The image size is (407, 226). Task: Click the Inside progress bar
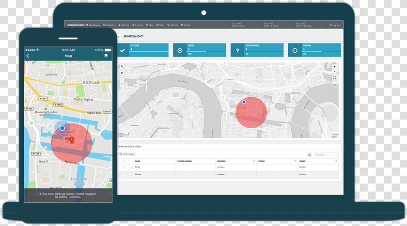tap(206, 52)
